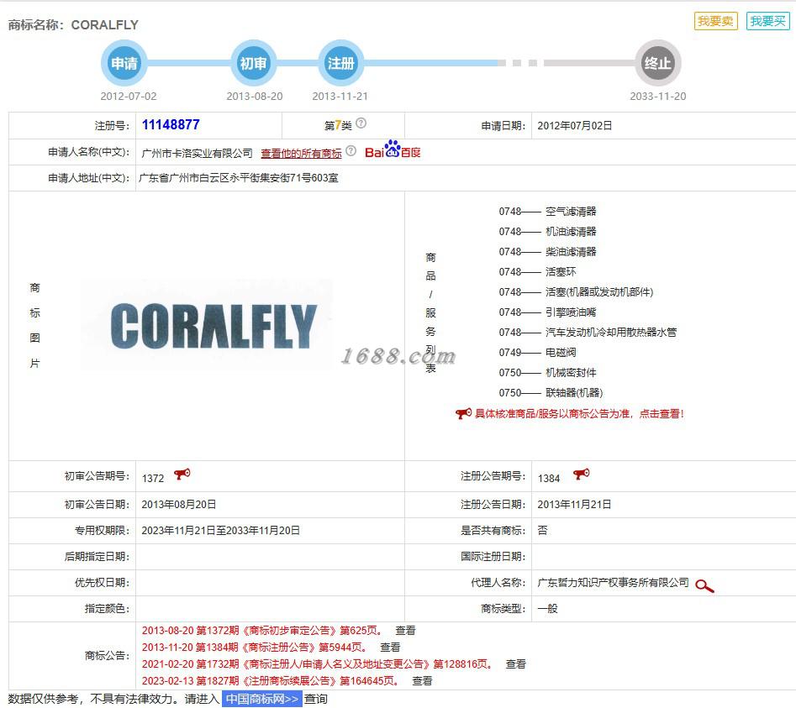The height and width of the screenshot is (708, 796).
Task: Click megaphone icon before 具体核准商品 notice
Action: (x=463, y=413)
